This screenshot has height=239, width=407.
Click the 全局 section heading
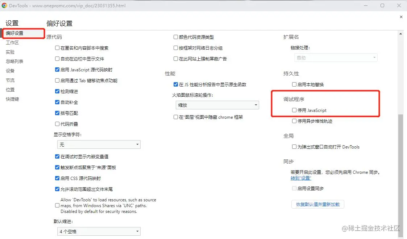[x=288, y=136]
